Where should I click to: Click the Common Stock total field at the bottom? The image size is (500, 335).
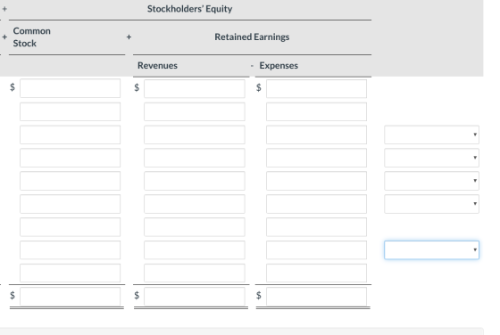point(71,296)
